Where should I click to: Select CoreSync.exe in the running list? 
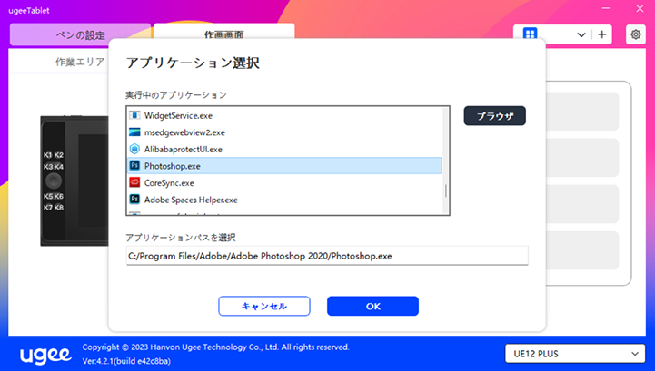[169, 182]
